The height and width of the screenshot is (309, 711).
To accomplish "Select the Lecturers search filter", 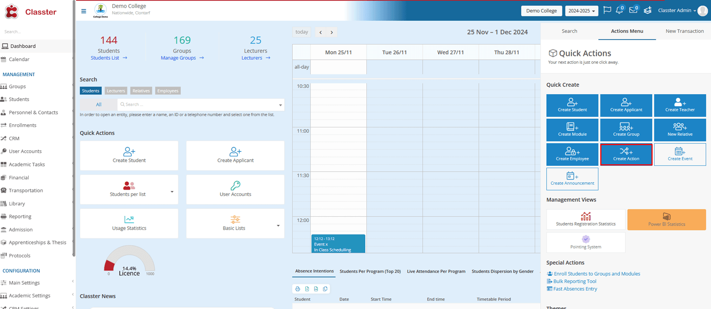I will click(x=116, y=91).
